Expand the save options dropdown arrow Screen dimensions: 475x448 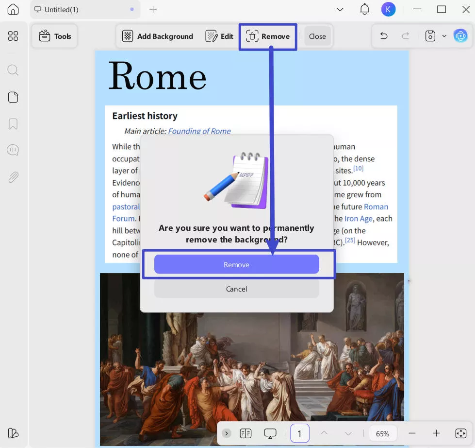[x=444, y=36]
